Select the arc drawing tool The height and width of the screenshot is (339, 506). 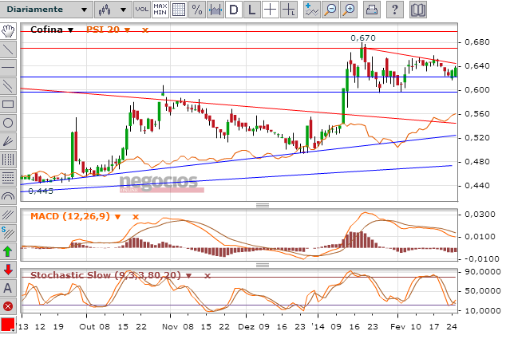(8, 196)
